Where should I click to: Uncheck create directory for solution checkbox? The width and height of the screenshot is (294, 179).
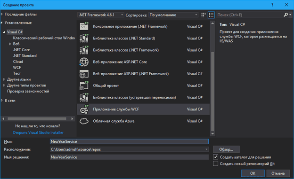[x=215, y=157]
